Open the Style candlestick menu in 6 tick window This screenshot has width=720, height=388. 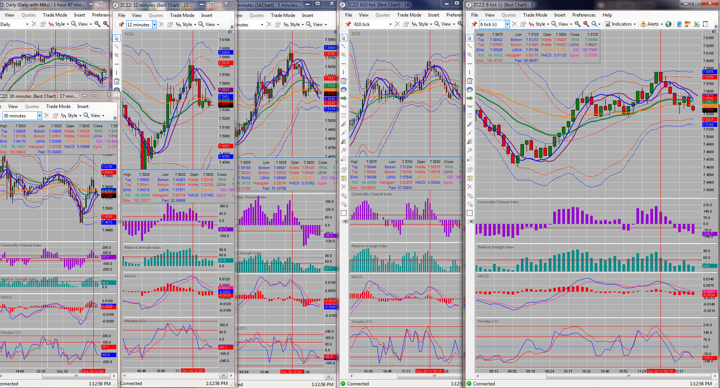pos(539,24)
